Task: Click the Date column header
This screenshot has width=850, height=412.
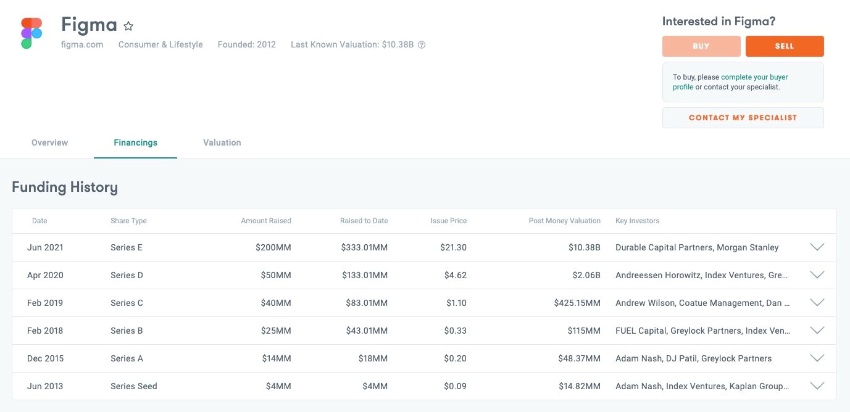Action: coord(40,220)
